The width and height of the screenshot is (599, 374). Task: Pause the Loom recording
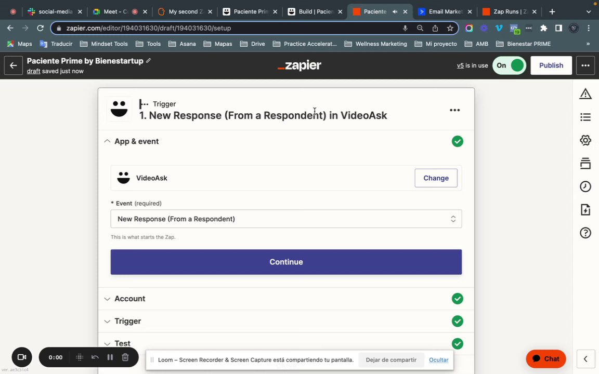coord(110,357)
